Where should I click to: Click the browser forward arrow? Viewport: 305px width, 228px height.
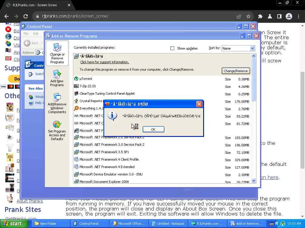click(x=16, y=16)
